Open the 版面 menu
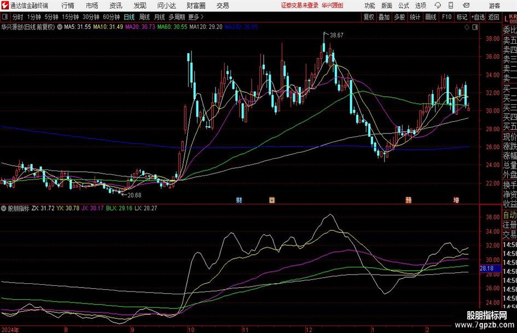The width and height of the screenshot is (517, 333). (387, 5)
